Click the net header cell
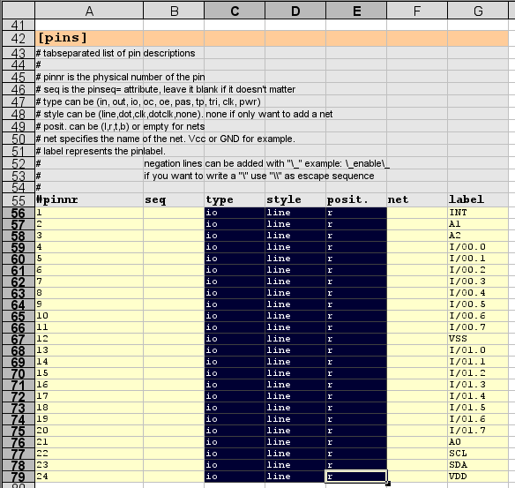The height and width of the screenshot is (488, 515). 417,199
